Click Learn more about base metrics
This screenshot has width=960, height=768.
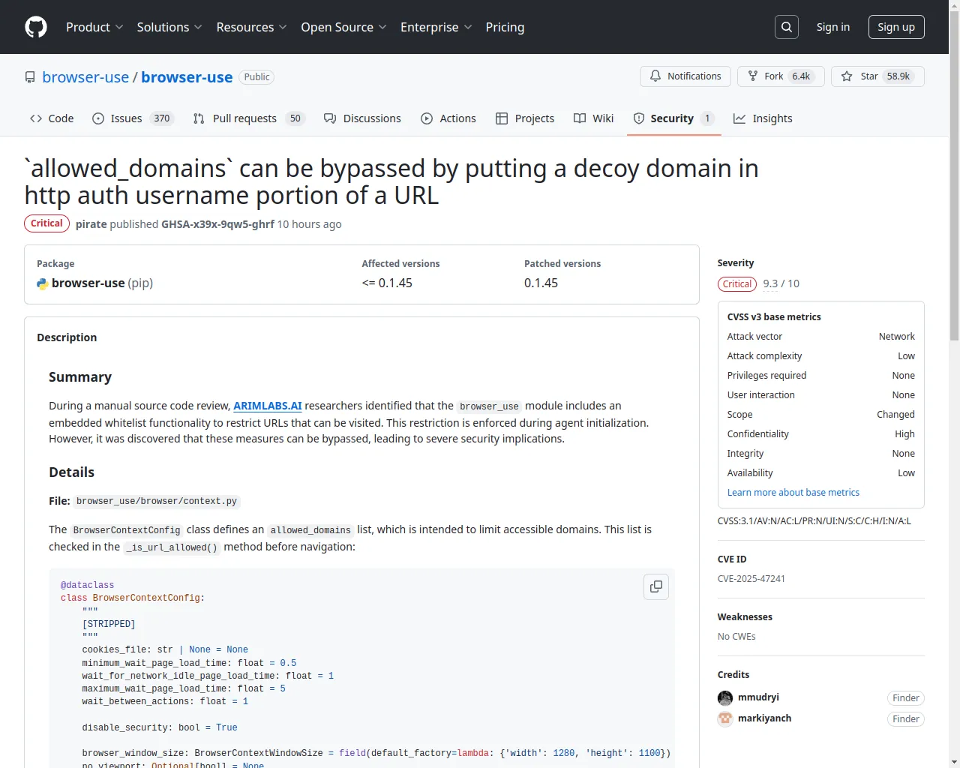[x=793, y=493]
